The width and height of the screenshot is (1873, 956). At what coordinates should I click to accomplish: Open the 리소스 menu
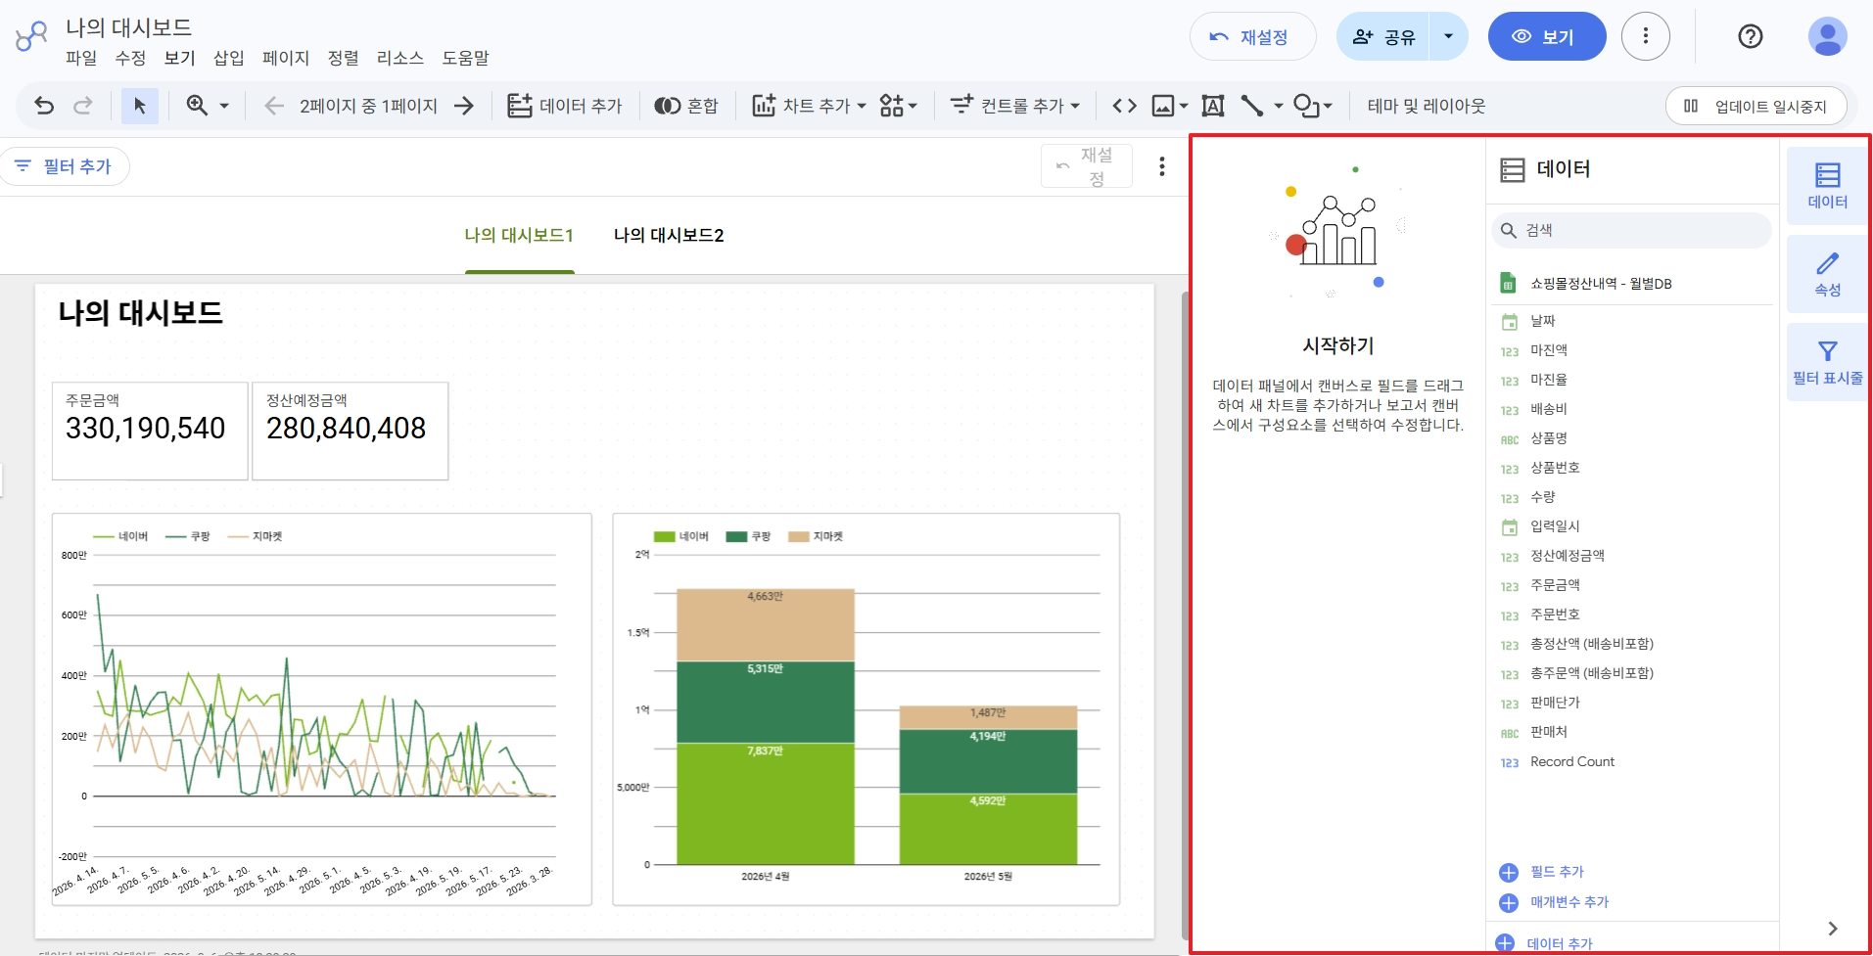coord(399,58)
